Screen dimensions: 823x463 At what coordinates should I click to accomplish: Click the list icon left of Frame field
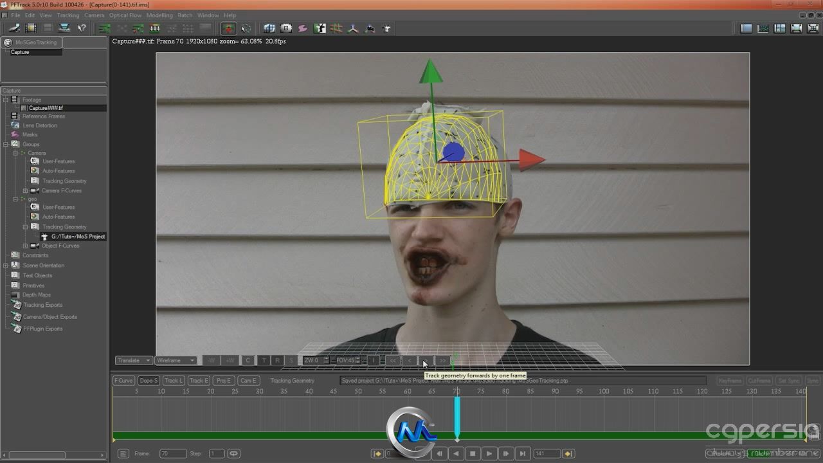click(x=123, y=453)
